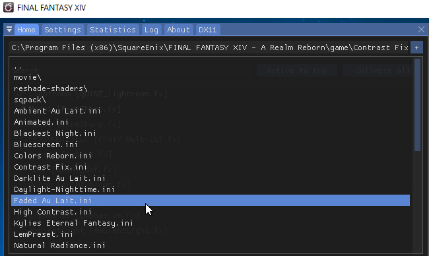This screenshot has height=256, width=429.
Task: Open the ReShade overlay dropdown triangle menu
Action: pos(9,30)
